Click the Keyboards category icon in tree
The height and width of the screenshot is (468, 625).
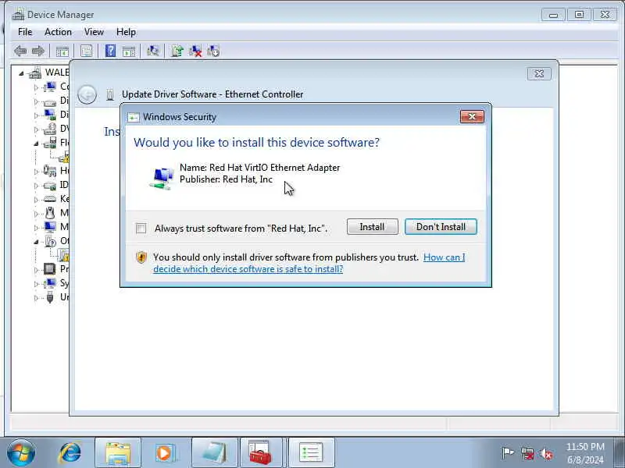click(x=50, y=199)
